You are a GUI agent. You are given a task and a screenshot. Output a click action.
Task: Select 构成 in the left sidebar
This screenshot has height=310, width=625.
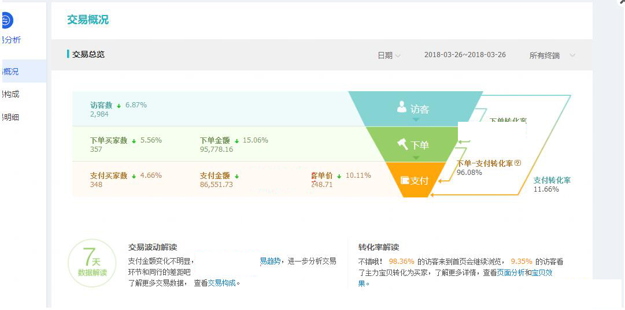pyautogui.click(x=11, y=94)
